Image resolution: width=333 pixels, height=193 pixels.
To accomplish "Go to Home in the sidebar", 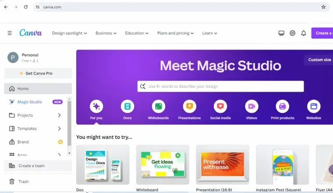I will pyautogui.click(x=38, y=89).
